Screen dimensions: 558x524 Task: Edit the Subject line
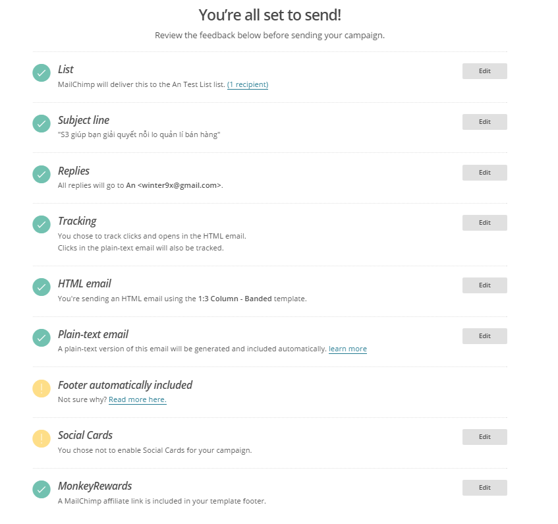coord(485,122)
